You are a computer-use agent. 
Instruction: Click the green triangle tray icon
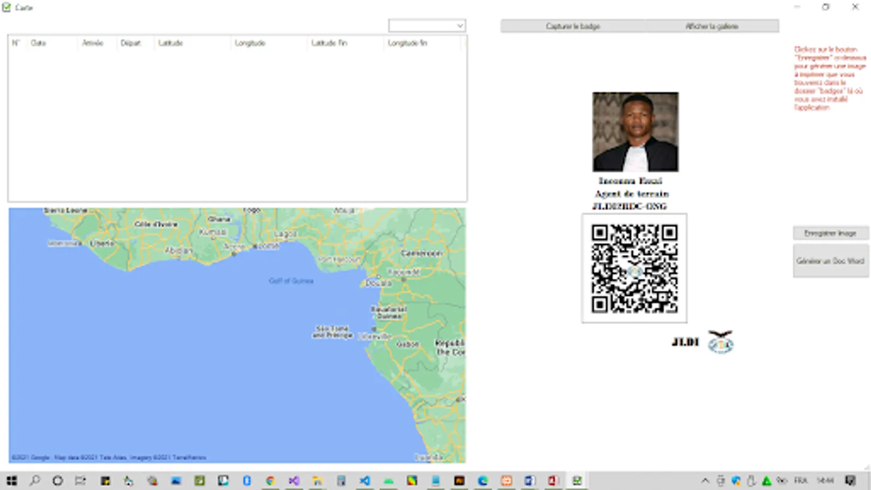(766, 480)
